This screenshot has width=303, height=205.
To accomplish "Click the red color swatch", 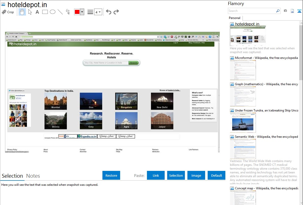I will 77,12.
